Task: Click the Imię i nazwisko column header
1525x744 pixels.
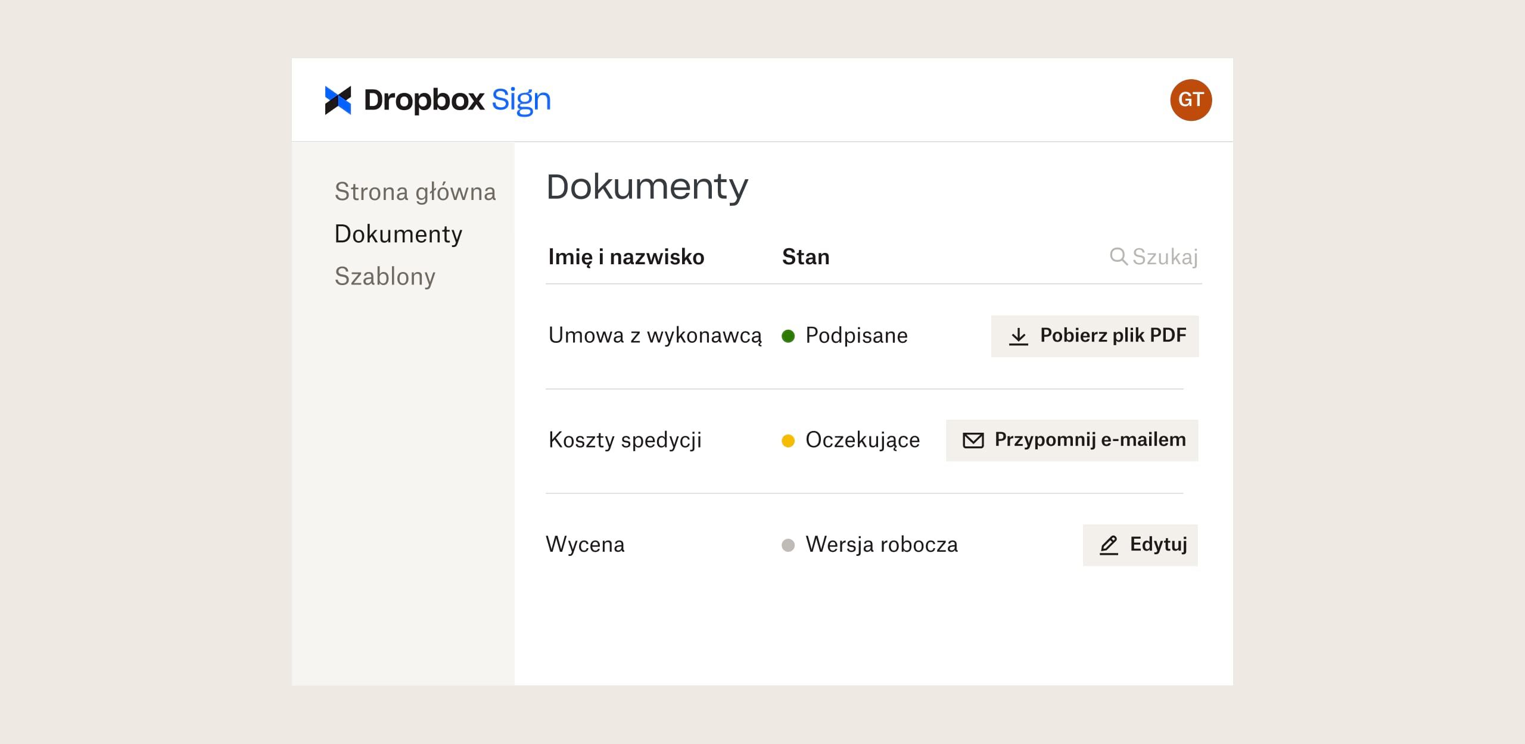Action: 626,257
